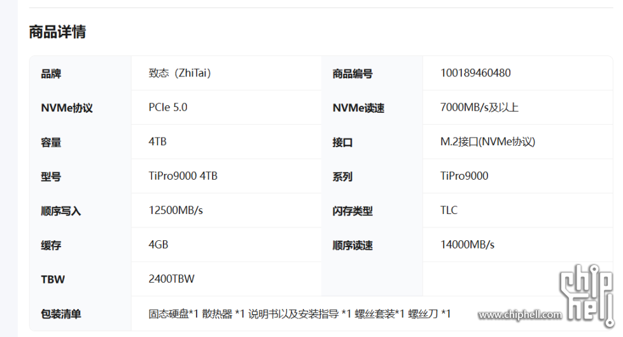Click the 7000MB/s及以上 value
Screen dimensions: 623x337
click(479, 108)
